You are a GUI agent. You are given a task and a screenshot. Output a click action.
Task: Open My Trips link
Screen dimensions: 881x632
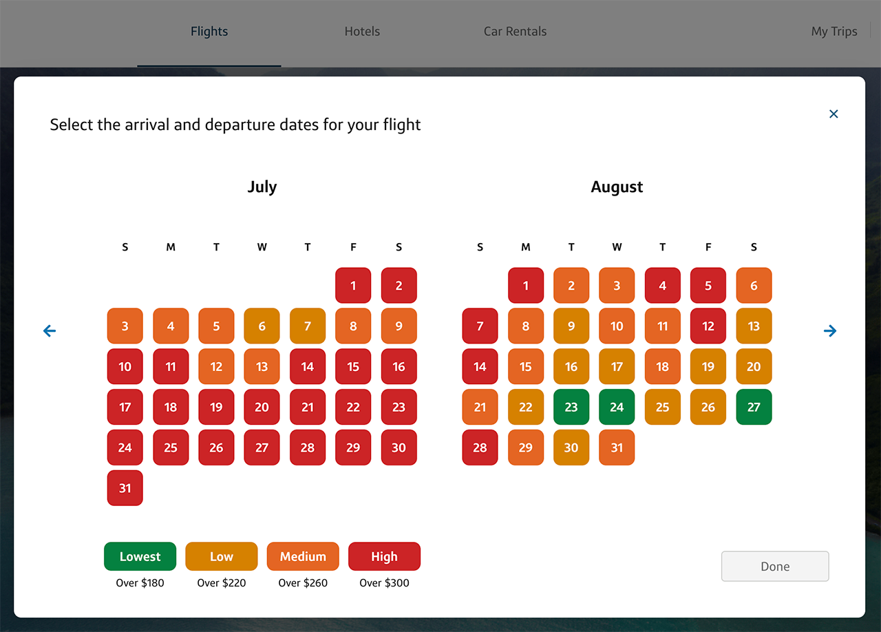tap(834, 32)
